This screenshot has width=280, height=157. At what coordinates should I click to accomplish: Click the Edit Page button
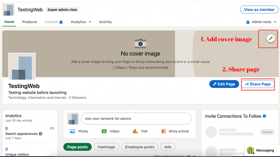(224, 84)
